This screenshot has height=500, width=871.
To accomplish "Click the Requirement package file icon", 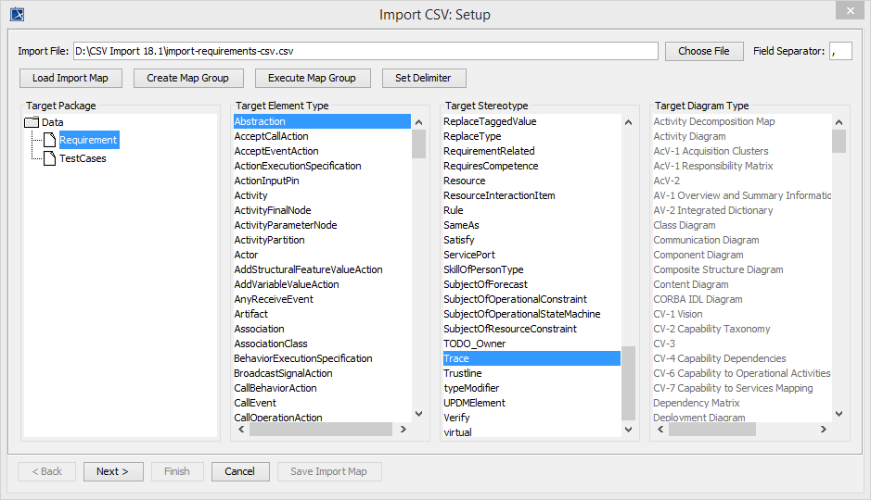I will tap(50, 140).
